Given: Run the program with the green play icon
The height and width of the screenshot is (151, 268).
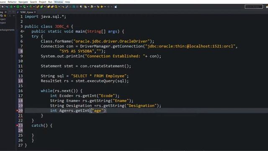Looking at the screenshot, I should 18,7.
